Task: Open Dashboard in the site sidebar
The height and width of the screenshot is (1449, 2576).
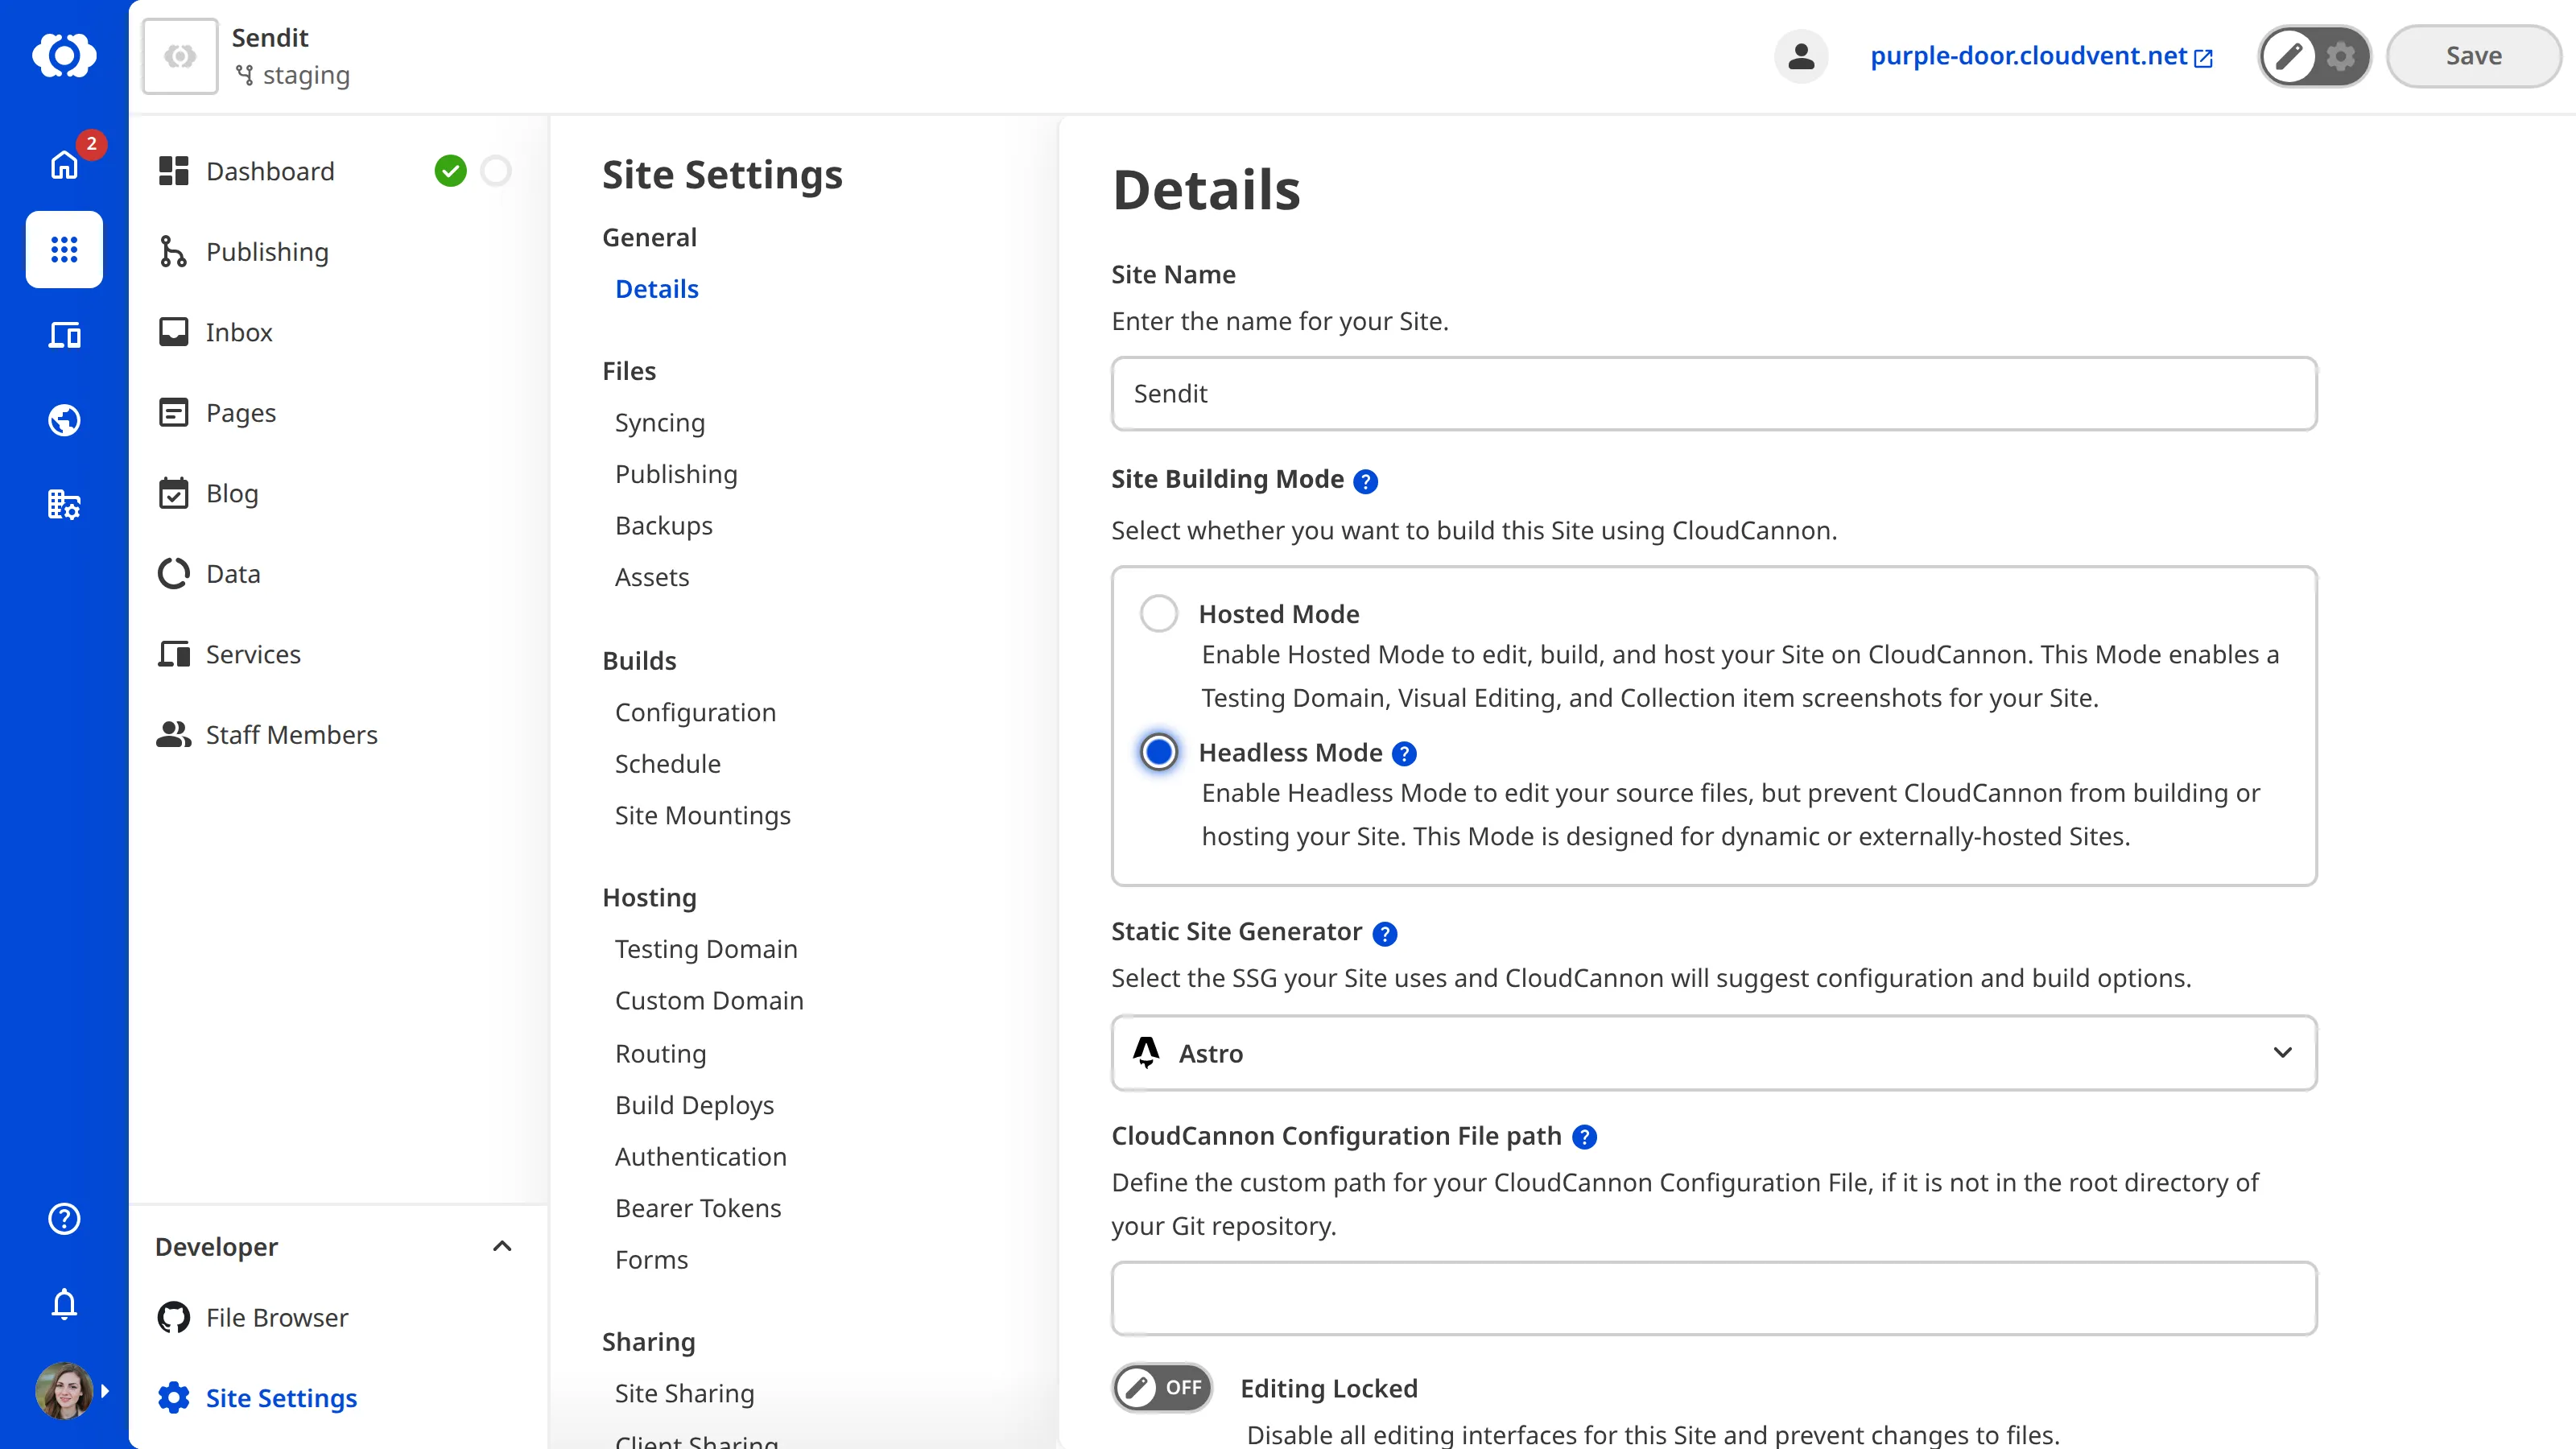Action: [x=270, y=171]
